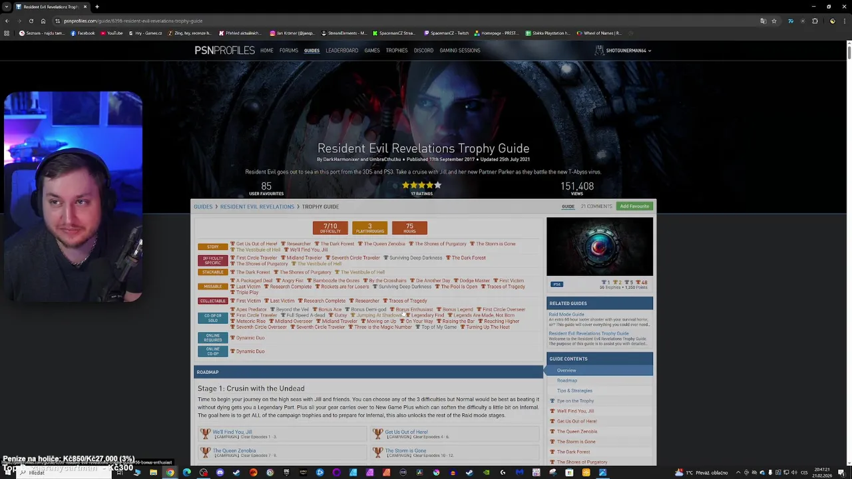The width and height of the screenshot is (852, 479).
Task: Open the taskbar clock and date
Action: tap(822, 472)
